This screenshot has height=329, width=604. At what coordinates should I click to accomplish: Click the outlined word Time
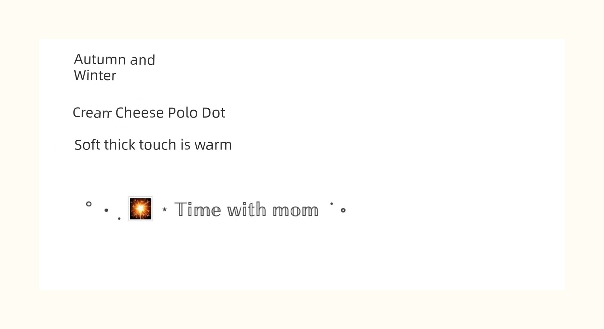coord(198,210)
